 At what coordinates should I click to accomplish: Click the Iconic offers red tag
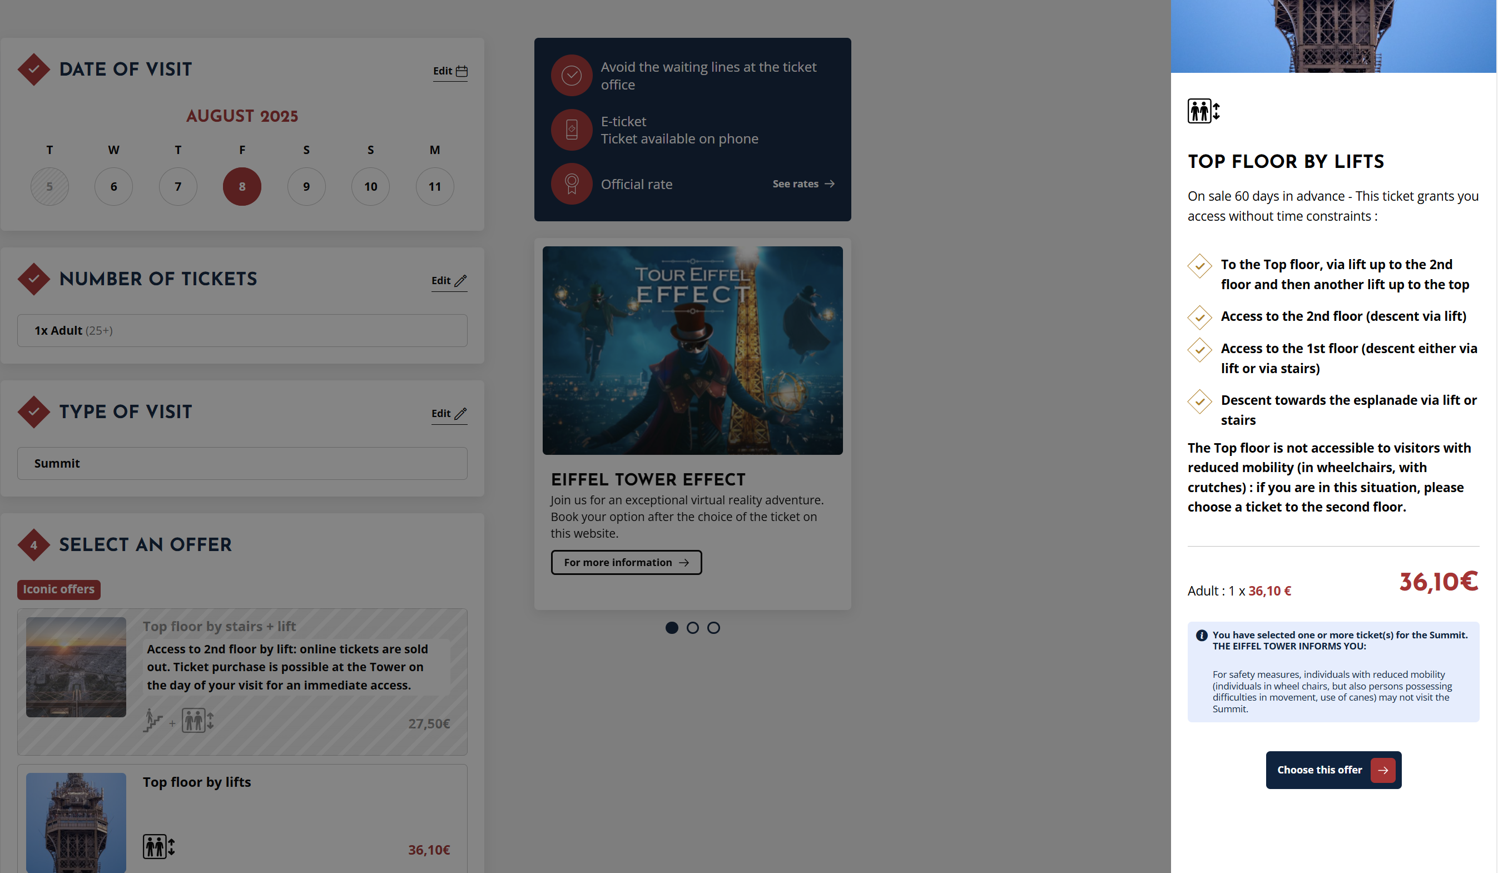click(x=58, y=589)
